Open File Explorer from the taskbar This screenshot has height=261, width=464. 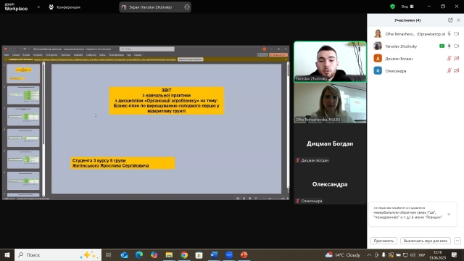tap(169, 254)
